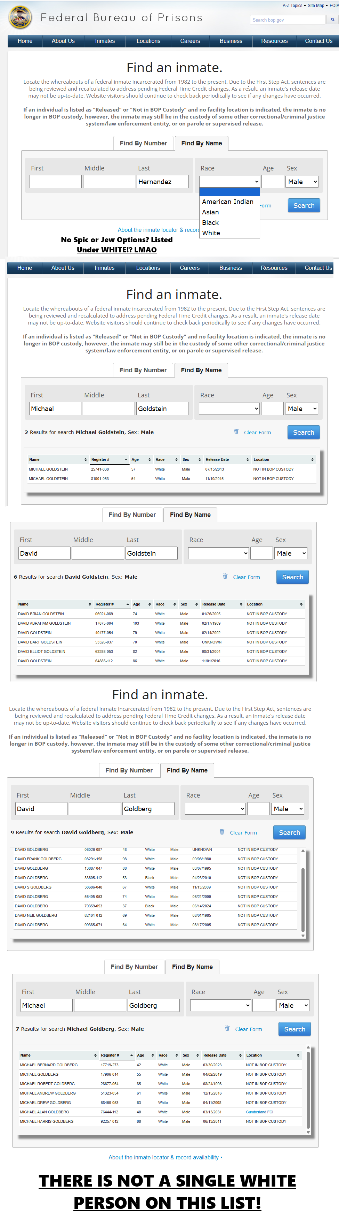Screen dimensions: 339x1227
Task: Open Race dropdown in David Goldberg search form
Action: 215,808
